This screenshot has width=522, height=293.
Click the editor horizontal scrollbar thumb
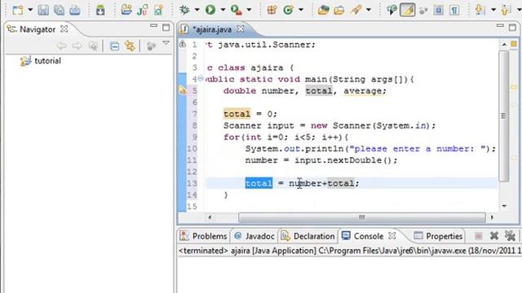[362, 217]
